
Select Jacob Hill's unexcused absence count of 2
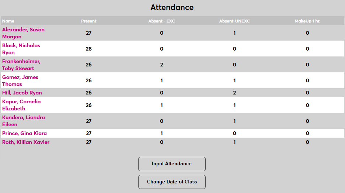click(x=234, y=93)
